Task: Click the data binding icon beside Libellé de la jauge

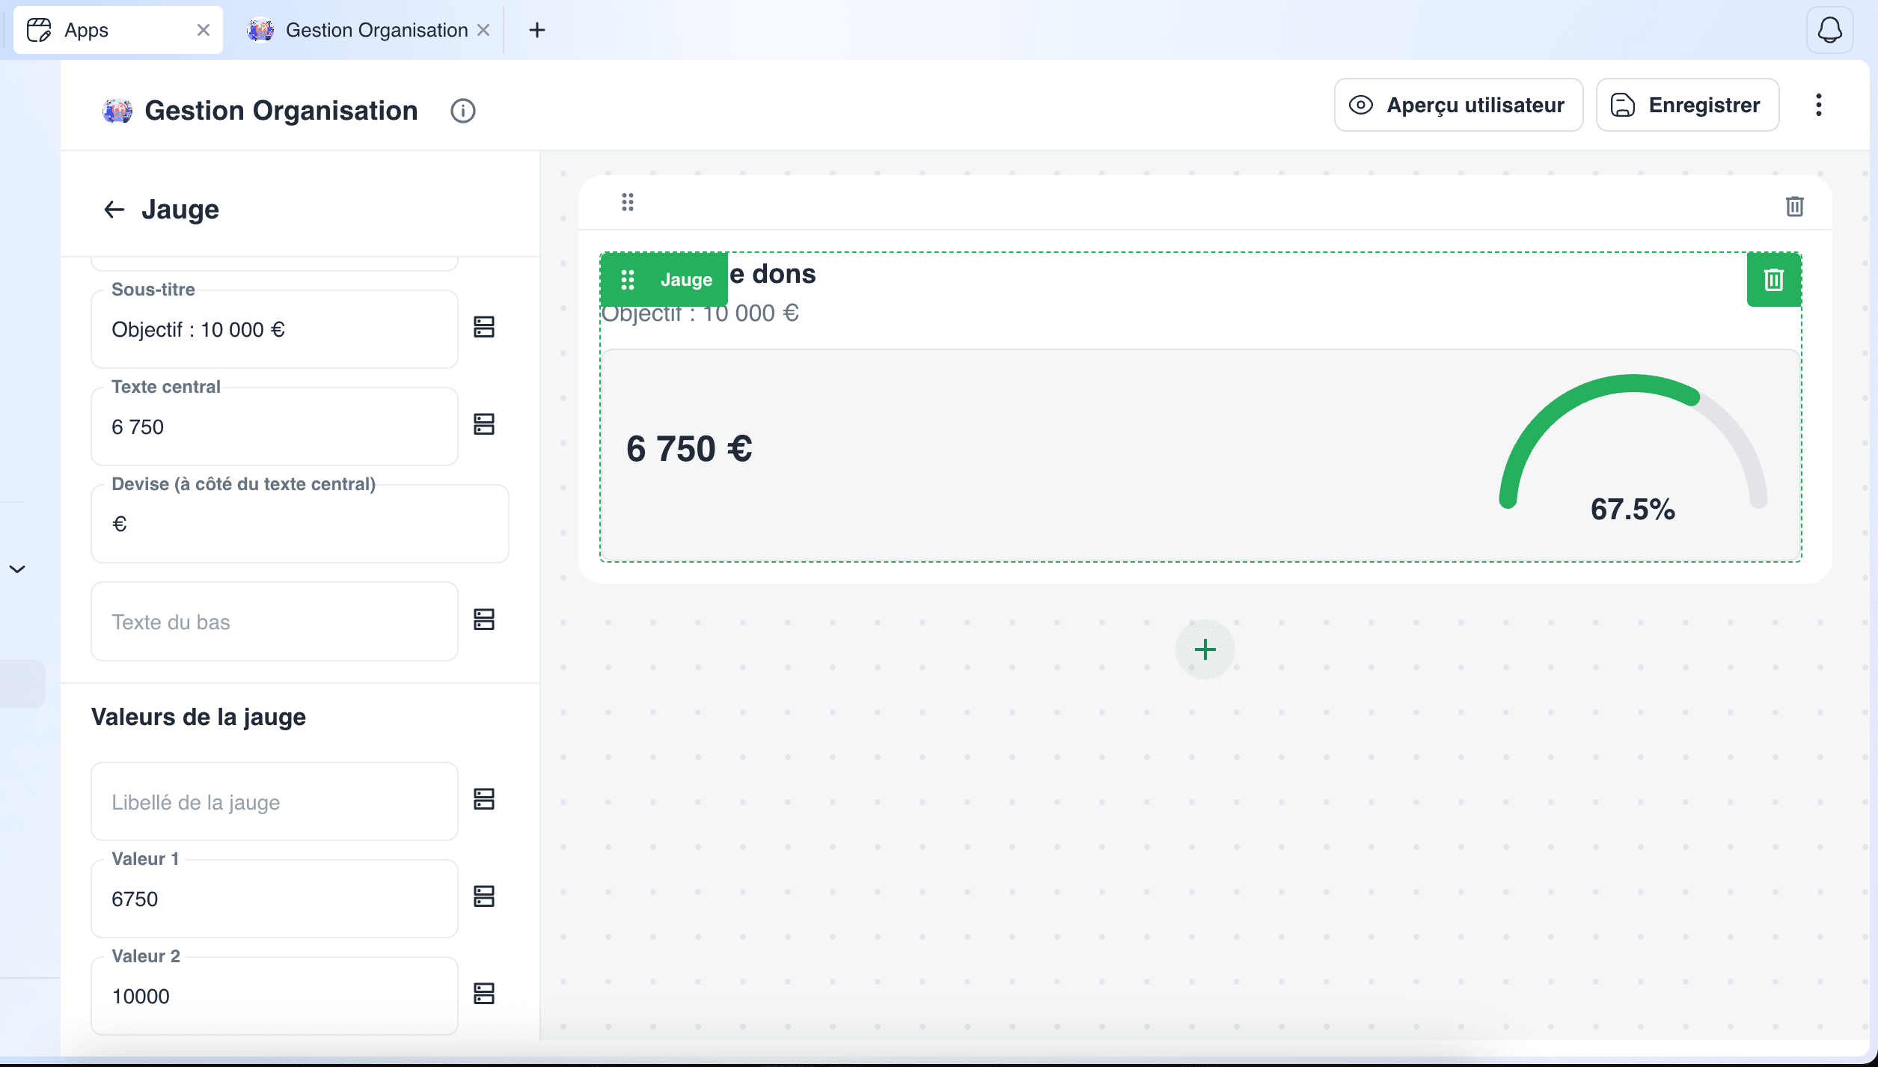Action: 484,800
